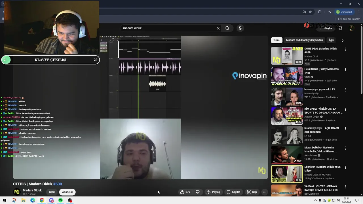Click the Duraklatıldı profile chip

coord(345,12)
